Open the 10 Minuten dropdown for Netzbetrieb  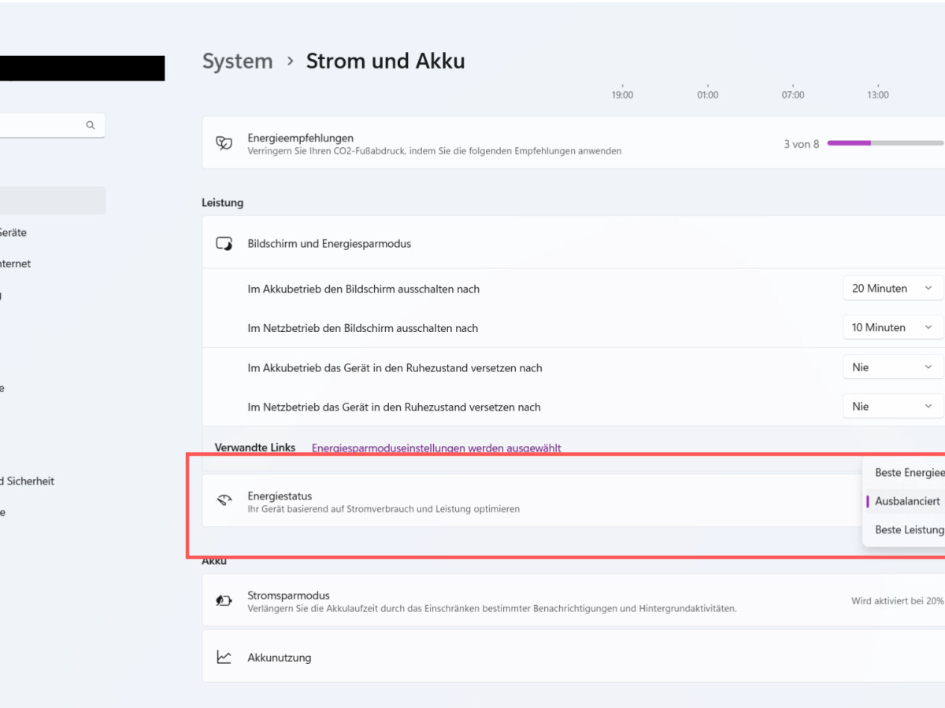coord(892,327)
